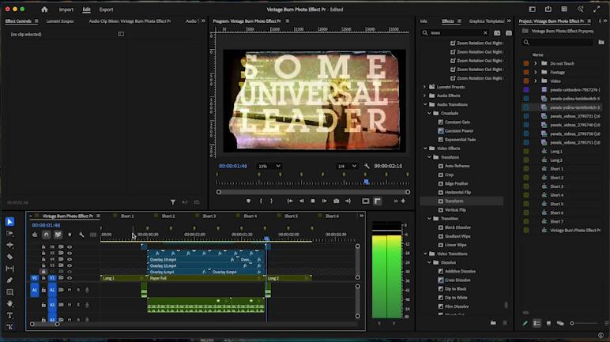The image size is (610, 342).
Task: Select the Ripple Edit tool
Action: coord(10,245)
